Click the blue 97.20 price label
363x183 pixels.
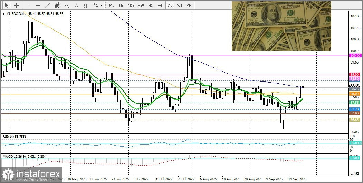(355, 109)
